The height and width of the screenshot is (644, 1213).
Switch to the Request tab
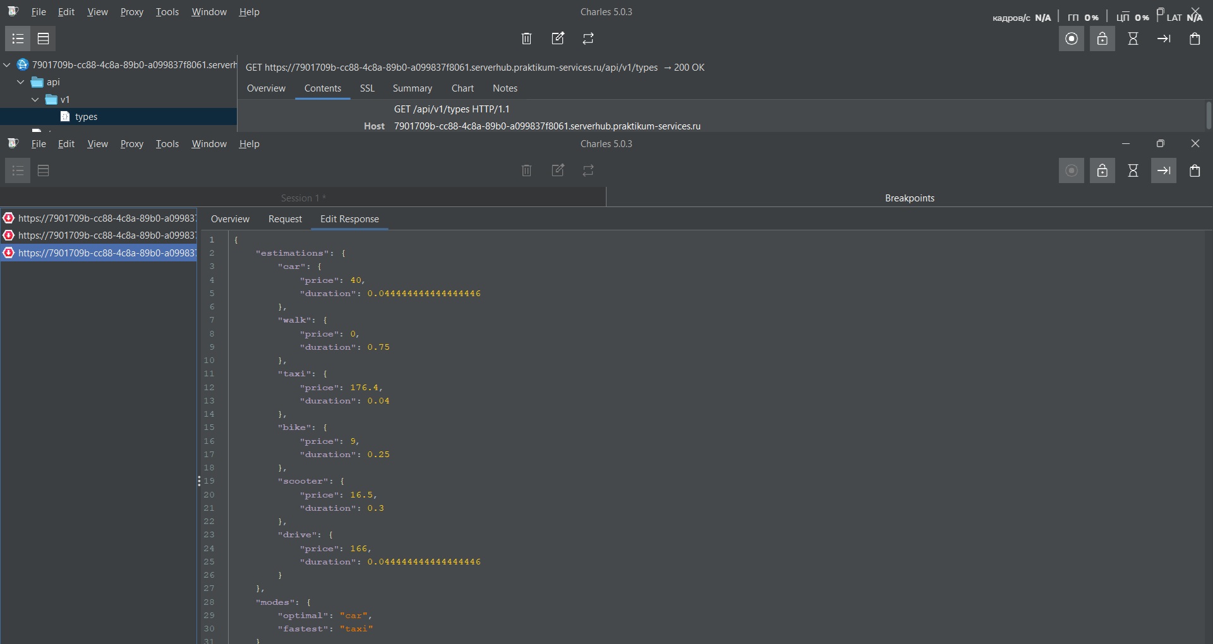(285, 219)
